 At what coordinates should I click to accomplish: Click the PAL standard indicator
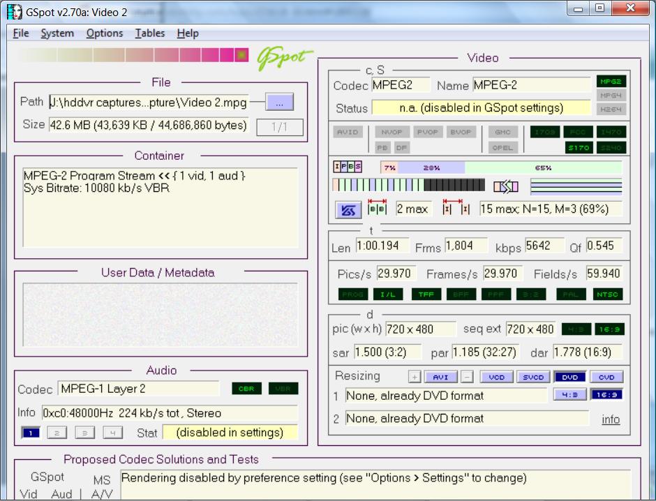[571, 294]
